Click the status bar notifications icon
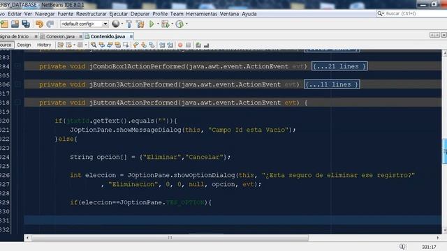The image size is (447, 251). pos(402,247)
